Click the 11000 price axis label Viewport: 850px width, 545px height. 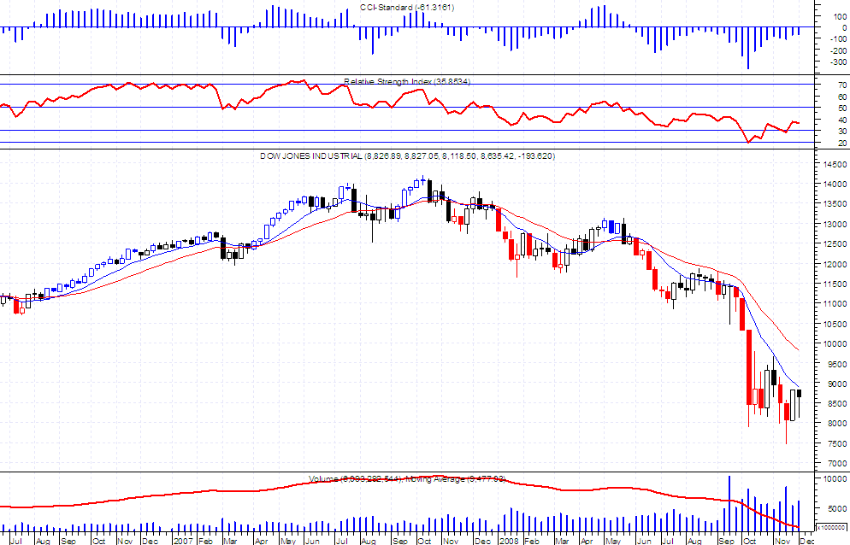click(x=836, y=304)
